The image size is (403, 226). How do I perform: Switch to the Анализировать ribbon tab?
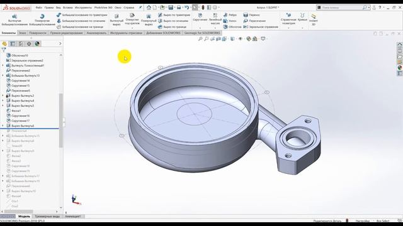click(x=96, y=33)
